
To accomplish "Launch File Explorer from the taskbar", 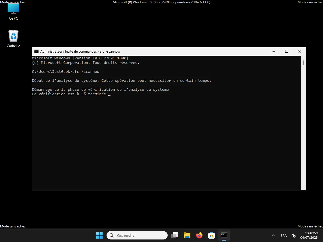I will pyautogui.click(x=187, y=235).
